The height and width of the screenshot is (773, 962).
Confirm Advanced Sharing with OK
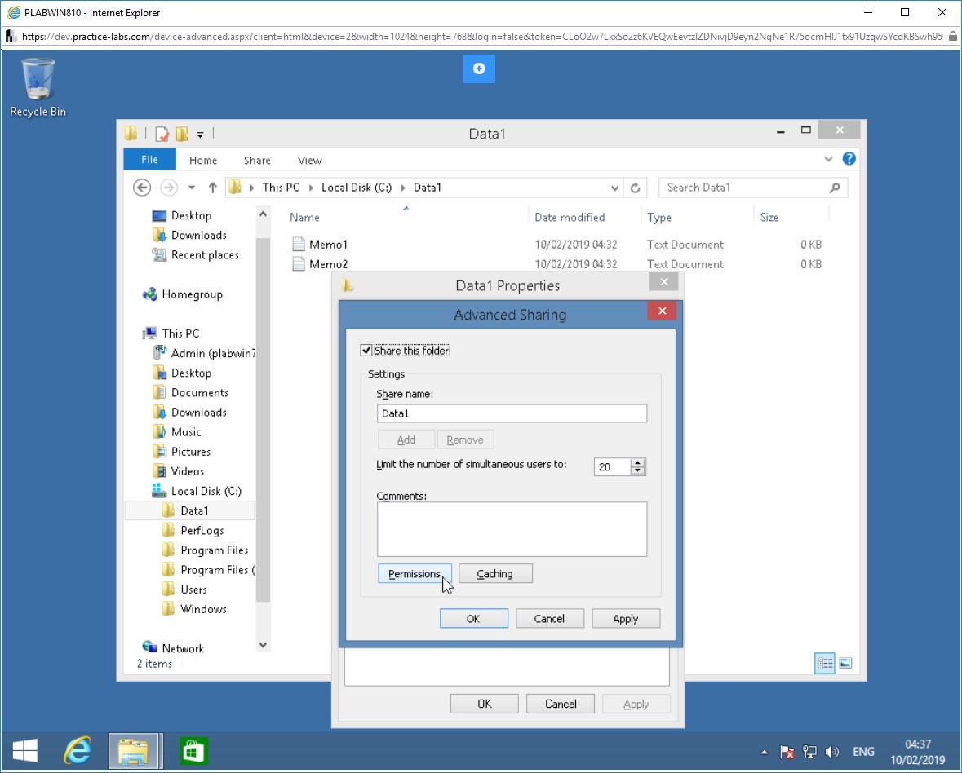point(473,619)
